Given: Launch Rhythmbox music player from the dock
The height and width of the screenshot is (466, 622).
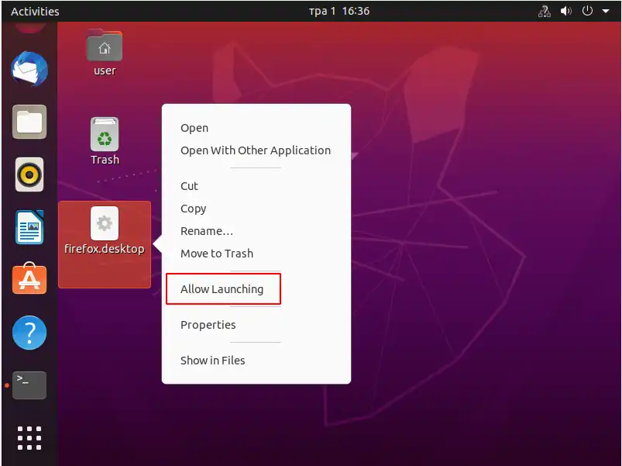Looking at the screenshot, I should coord(29,174).
